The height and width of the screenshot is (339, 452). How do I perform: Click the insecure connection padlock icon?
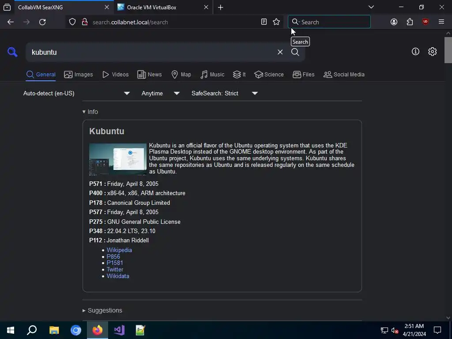click(85, 22)
